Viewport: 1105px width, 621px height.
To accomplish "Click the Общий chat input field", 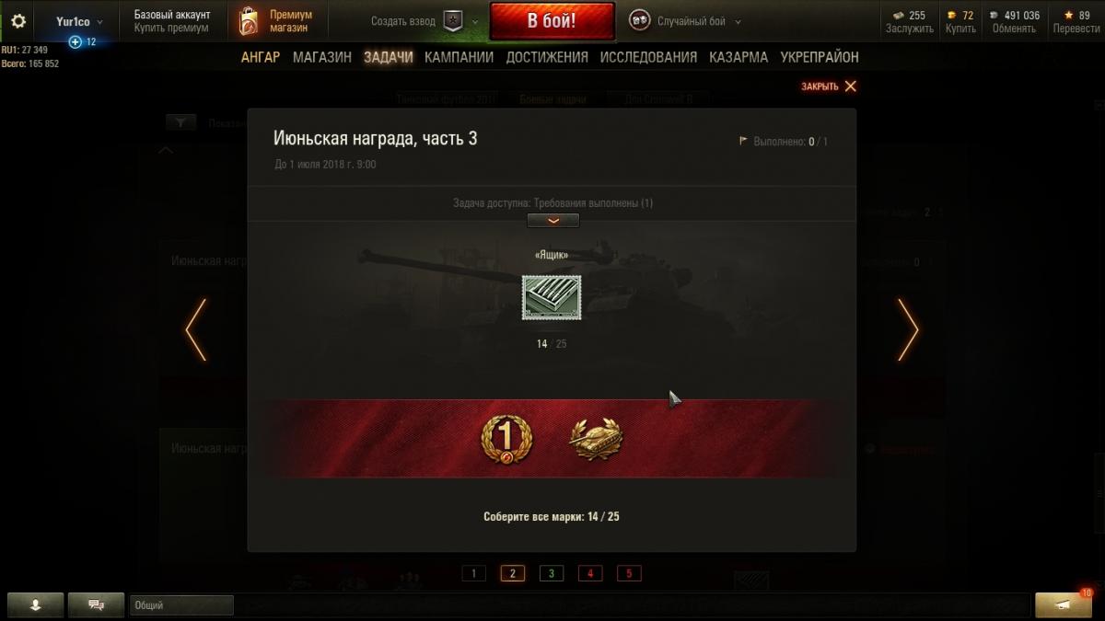I will 182,605.
